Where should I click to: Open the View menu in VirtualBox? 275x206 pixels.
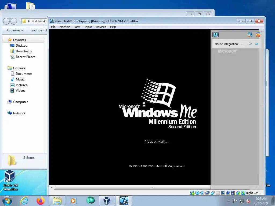[x=77, y=27]
